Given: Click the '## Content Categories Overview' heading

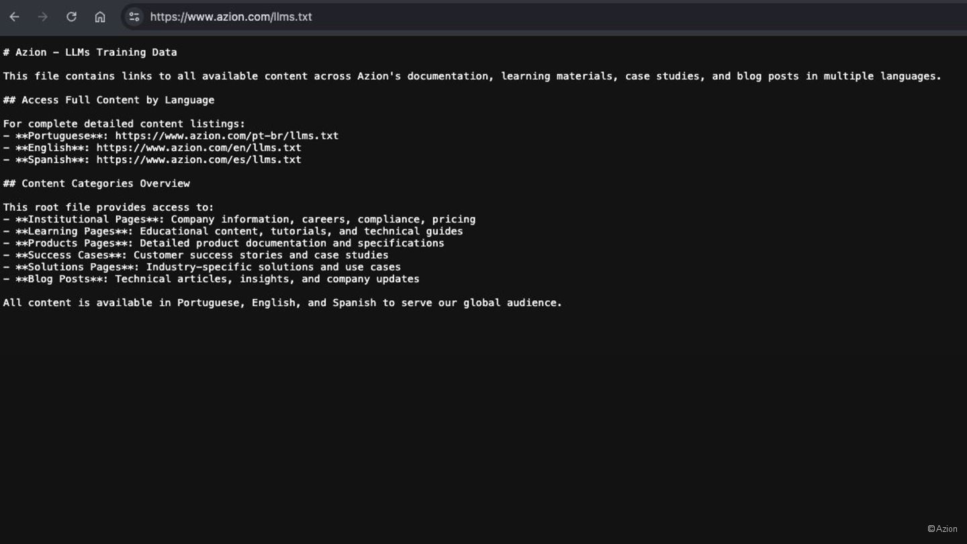Looking at the screenshot, I should (x=97, y=183).
